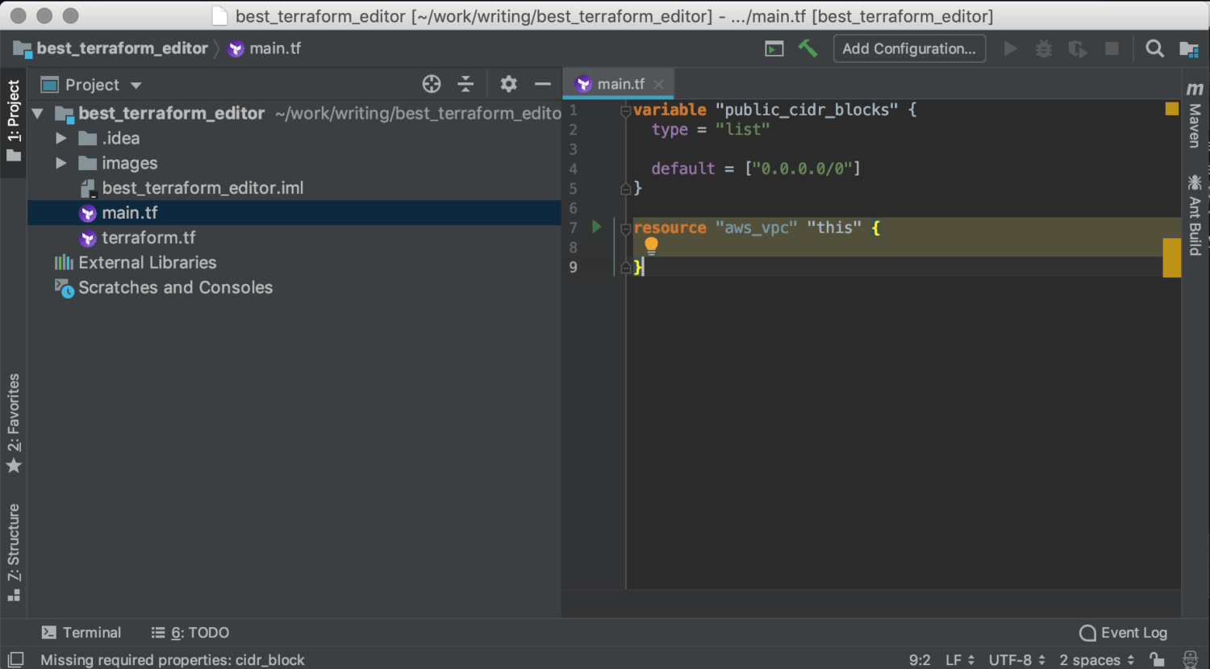Image resolution: width=1210 pixels, height=669 pixels.
Task: Open Project panel settings gear
Action: tap(508, 84)
